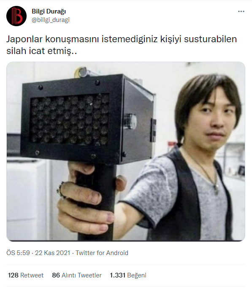Click the 86 quote tweets number
252x288 pixels.
(x=56, y=275)
